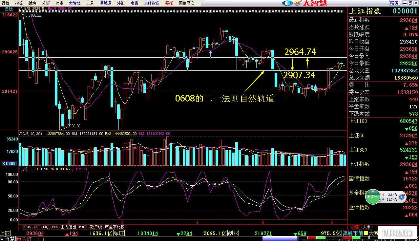419x241 pixels.
Task: Click the 指数涨跌 row label
Action: (x=359, y=27)
